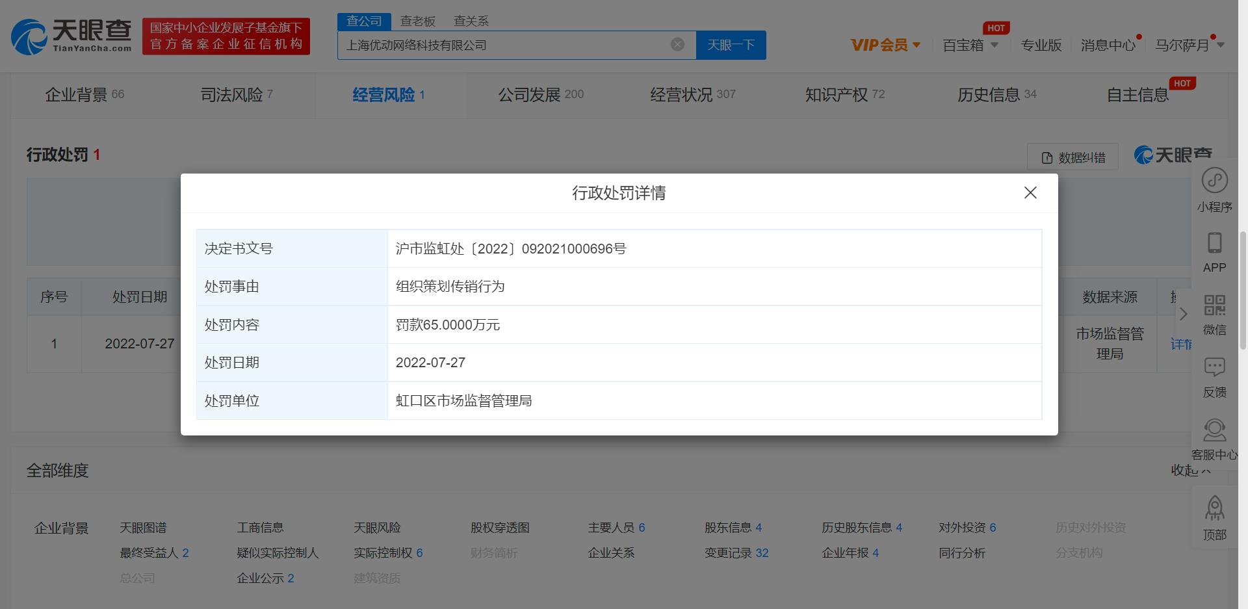Click 虹口区市场监督管理局 in the dialog
This screenshot has height=609, width=1248.
[463, 401]
